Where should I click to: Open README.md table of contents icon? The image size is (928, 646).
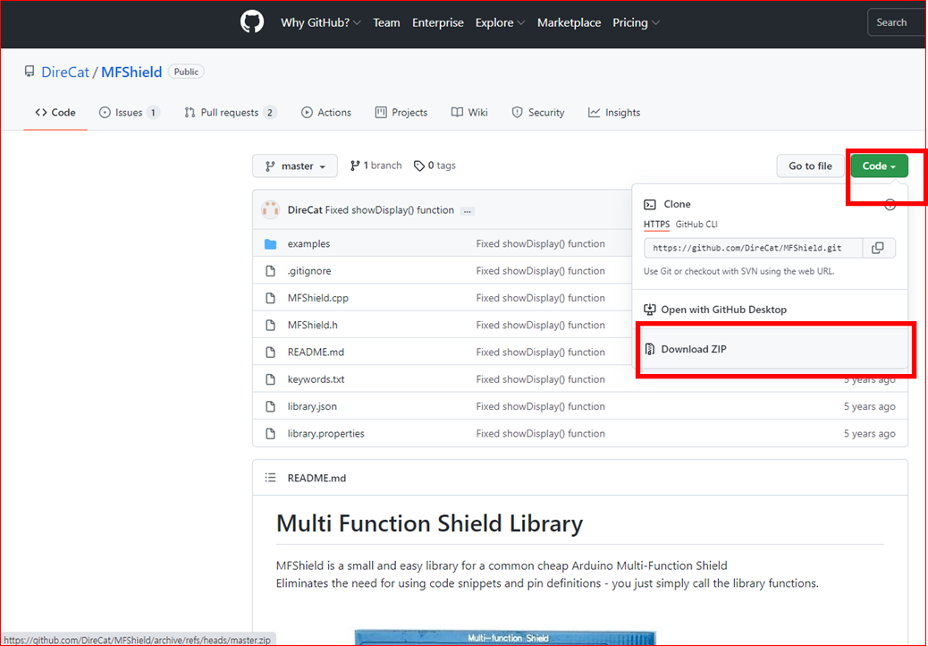coord(271,478)
